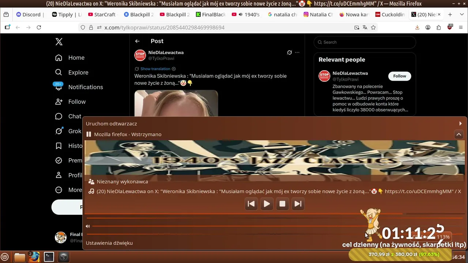List all tabs with the chevron
468x263 pixels.
tap(461, 15)
